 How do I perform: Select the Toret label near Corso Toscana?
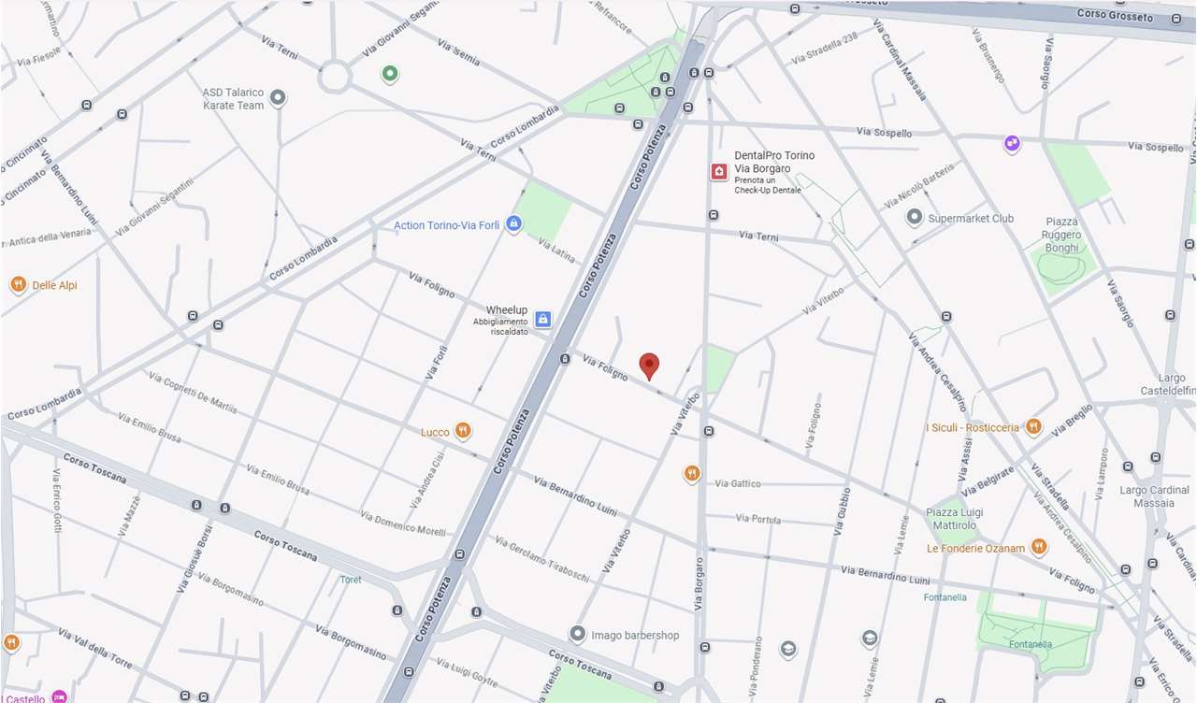click(x=351, y=580)
